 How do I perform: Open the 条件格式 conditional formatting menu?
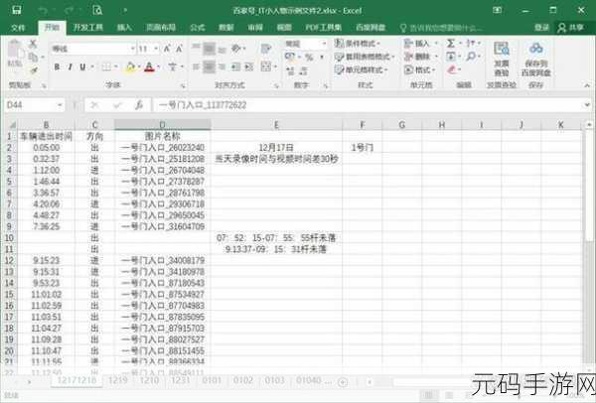[358, 44]
